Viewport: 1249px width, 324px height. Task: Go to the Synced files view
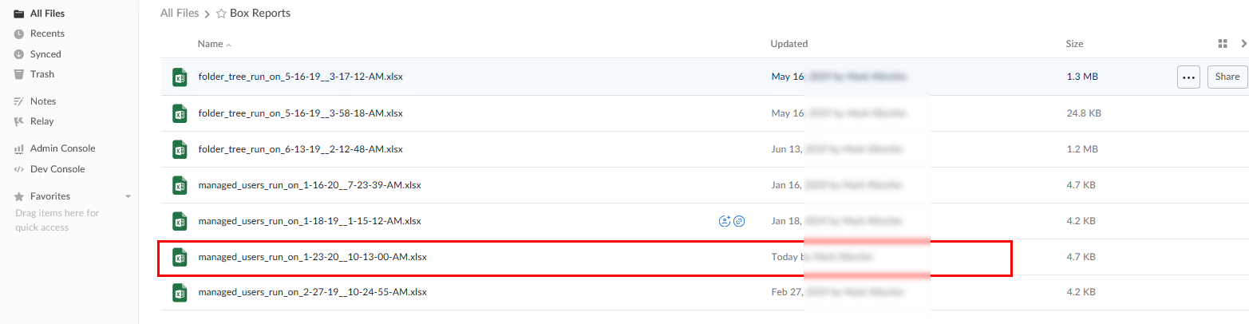(x=45, y=54)
